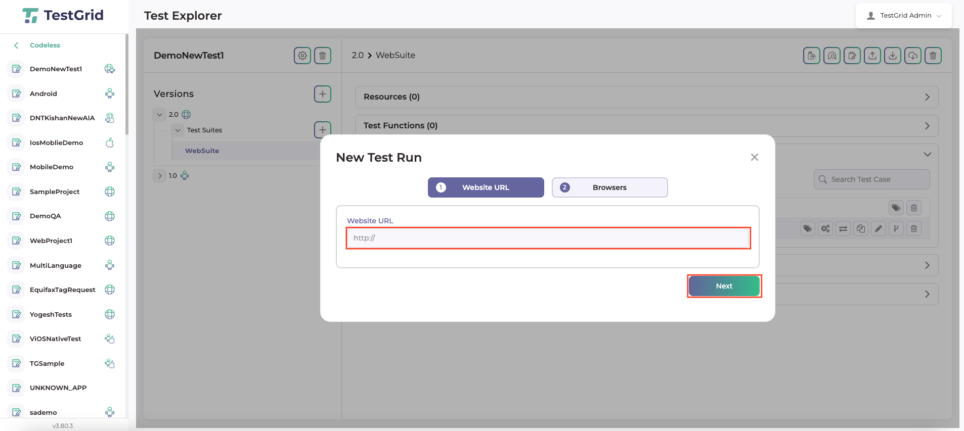Focus the Website URL input field
The height and width of the screenshot is (431, 964).
coord(548,238)
